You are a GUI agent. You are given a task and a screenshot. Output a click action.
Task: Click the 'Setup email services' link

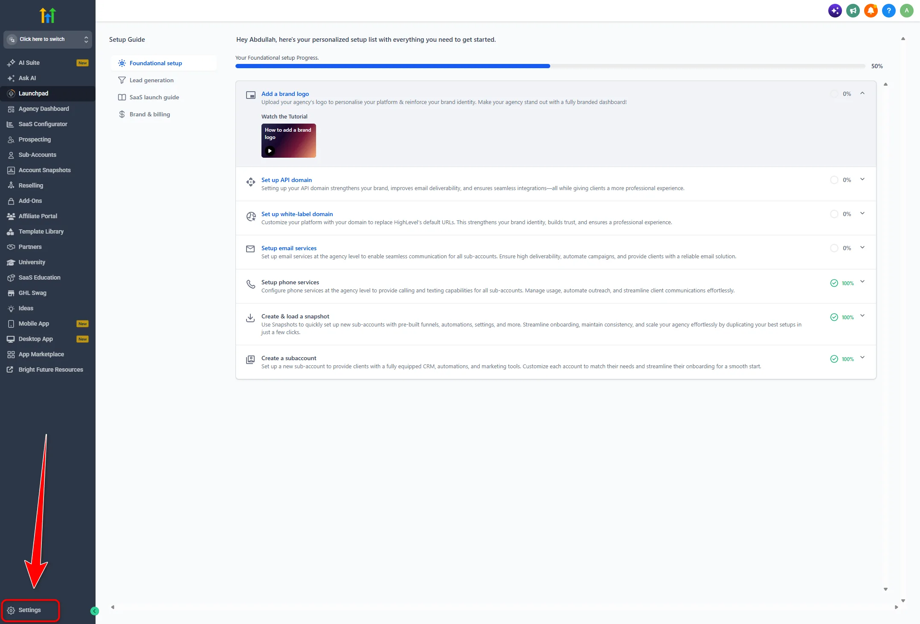[x=289, y=248]
